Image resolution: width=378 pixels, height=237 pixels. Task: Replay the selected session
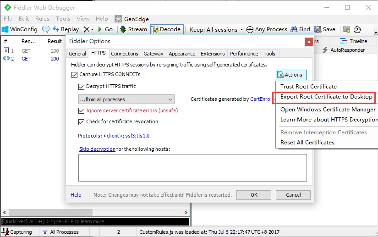(66, 29)
